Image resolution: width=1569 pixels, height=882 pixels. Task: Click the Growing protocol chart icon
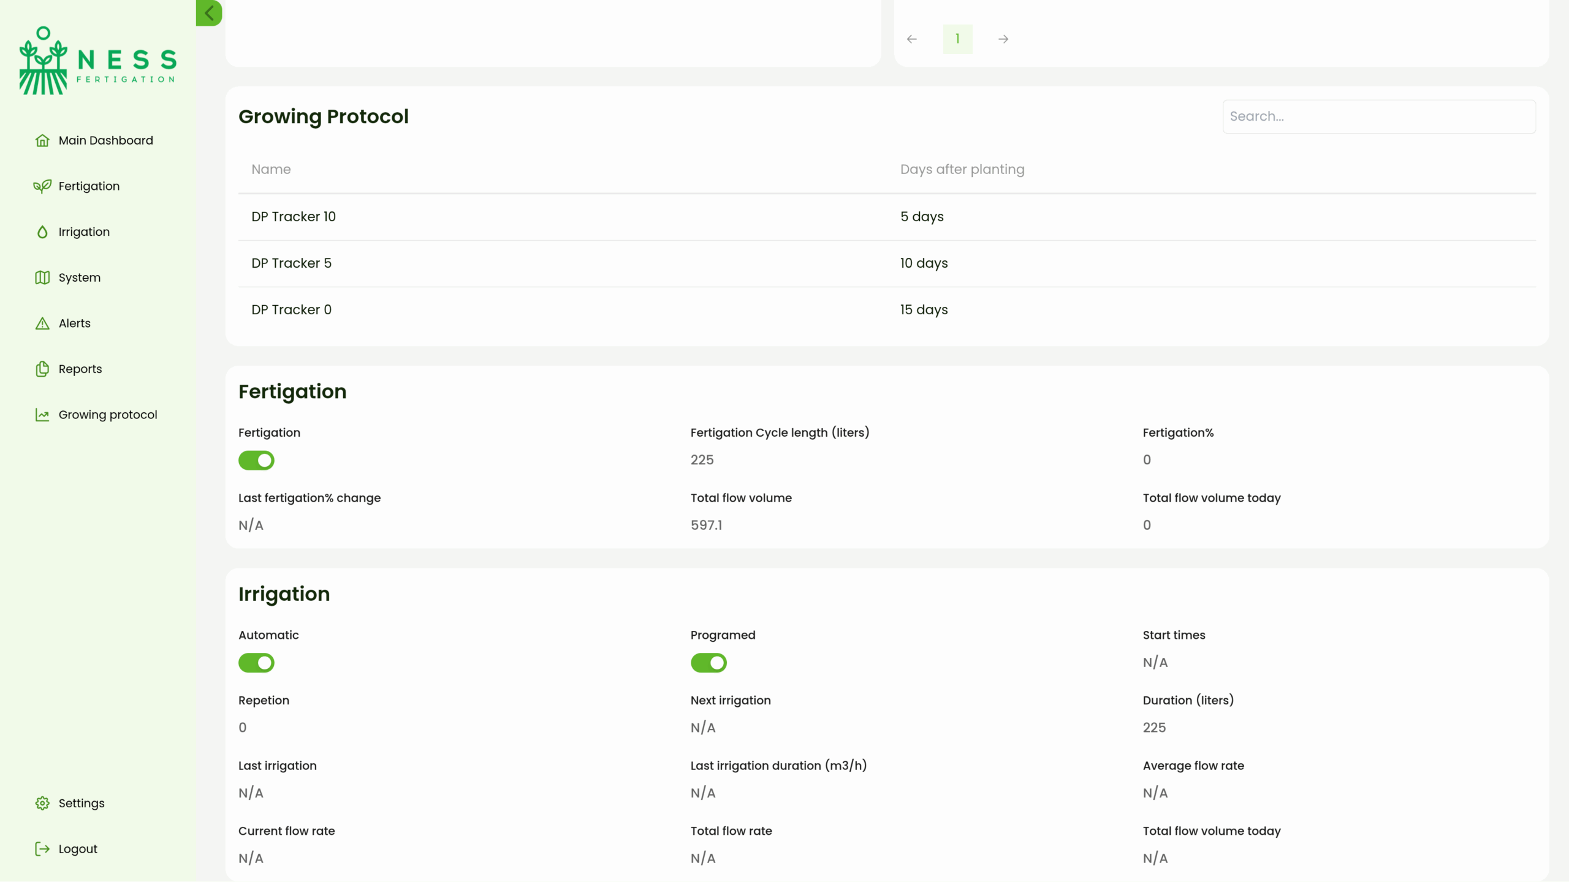42,415
